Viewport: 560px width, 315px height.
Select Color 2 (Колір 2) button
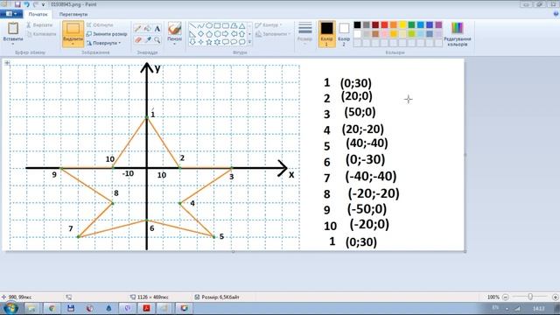(x=344, y=34)
